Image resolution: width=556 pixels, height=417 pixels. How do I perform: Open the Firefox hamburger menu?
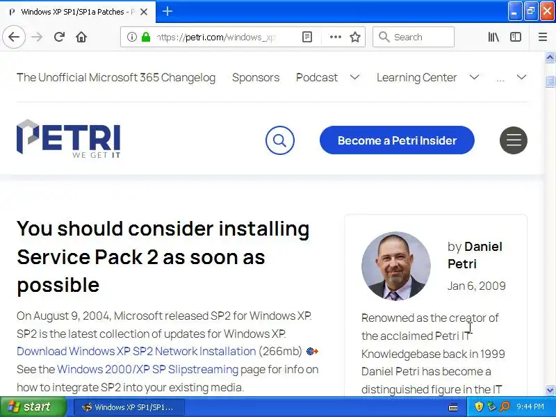point(543,37)
